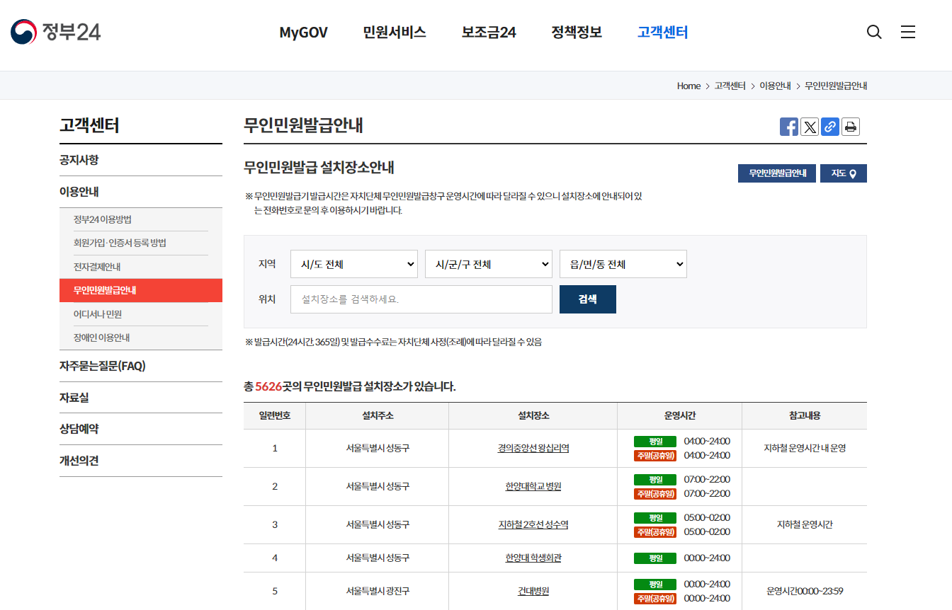Screen dimensions: 952x610
Task: Copy the page link
Action: click(829, 126)
